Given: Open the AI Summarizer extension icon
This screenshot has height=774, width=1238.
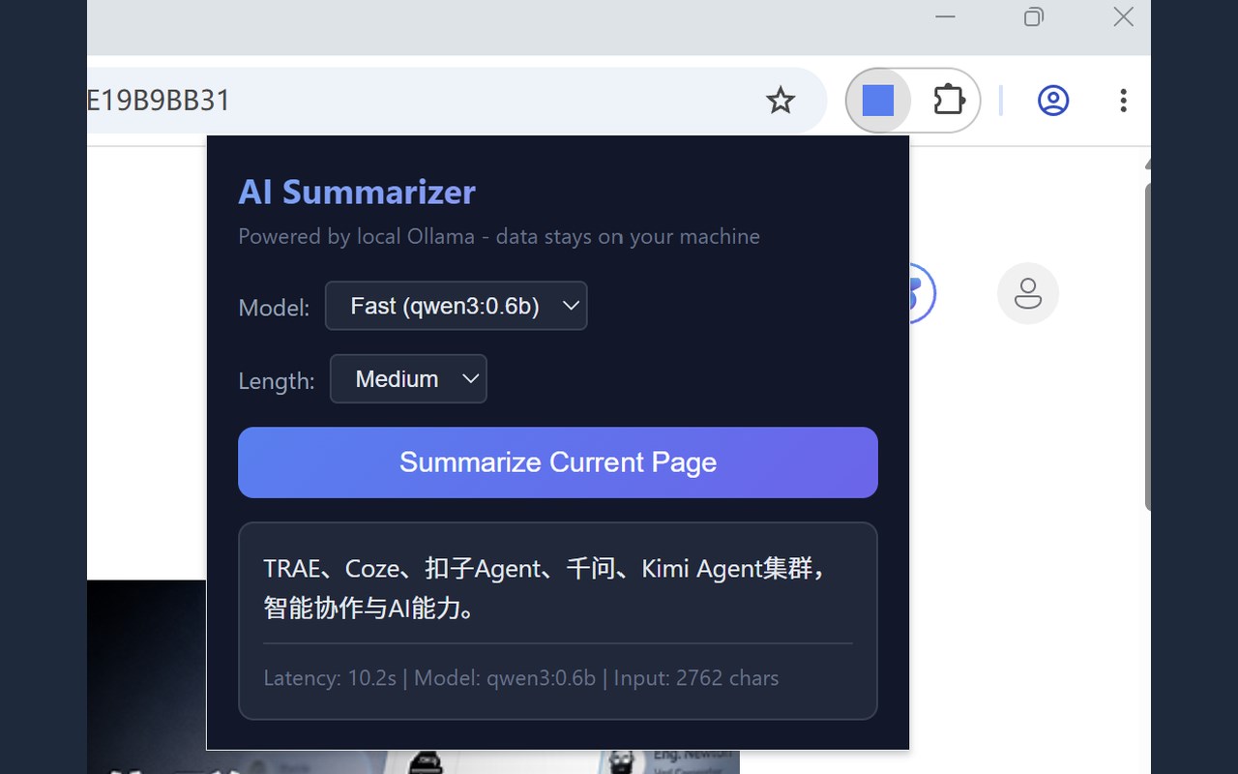Looking at the screenshot, I should [878, 100].
